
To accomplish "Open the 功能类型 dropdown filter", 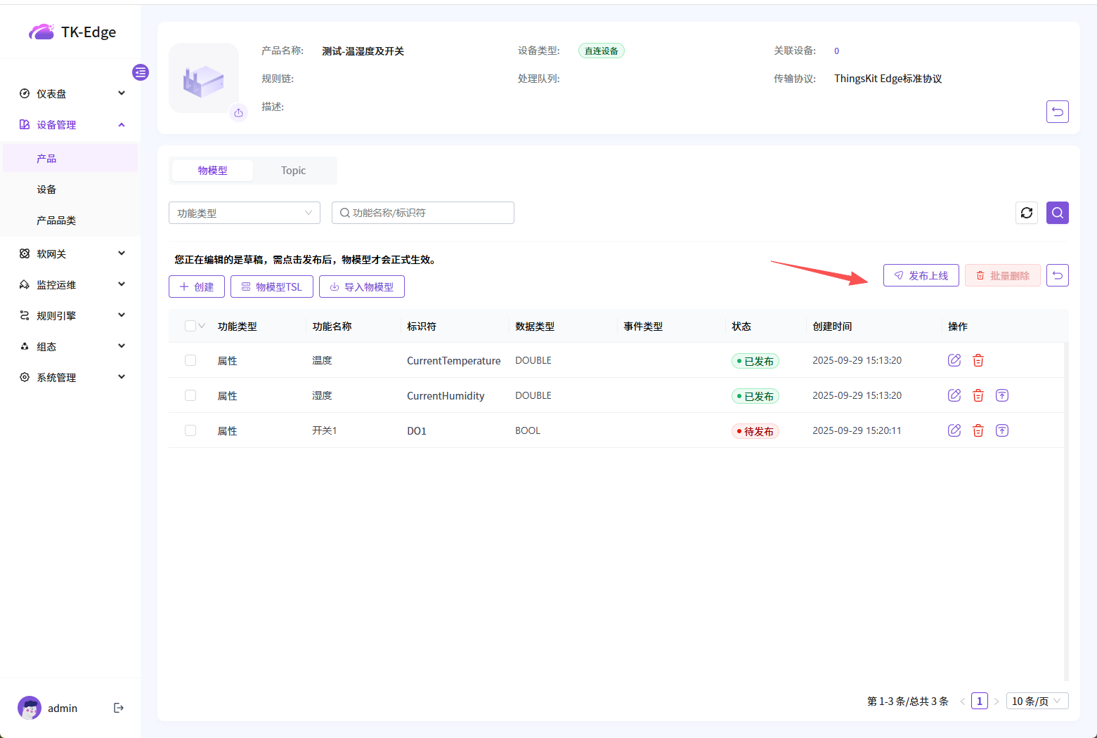I will click(x=244, y=213).
